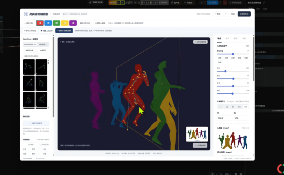Viewport: 284px width, 175px height.
Task: Select the red character 1 chip
Action: point(39,23)
